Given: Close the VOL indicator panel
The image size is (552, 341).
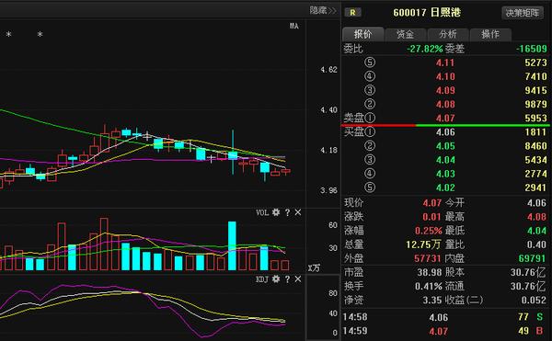Looking at the screenshot, I should pos(298,212).
